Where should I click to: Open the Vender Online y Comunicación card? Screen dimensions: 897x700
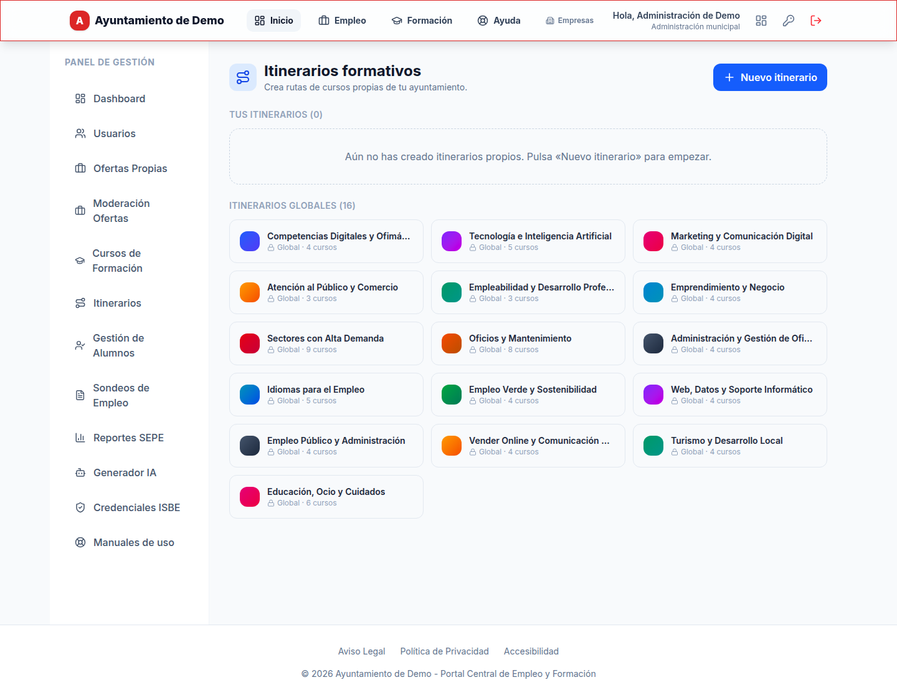click(528, 446)
